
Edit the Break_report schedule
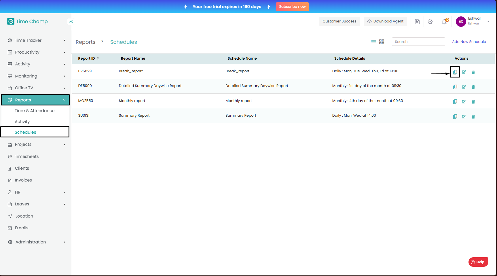coord(464,72)
